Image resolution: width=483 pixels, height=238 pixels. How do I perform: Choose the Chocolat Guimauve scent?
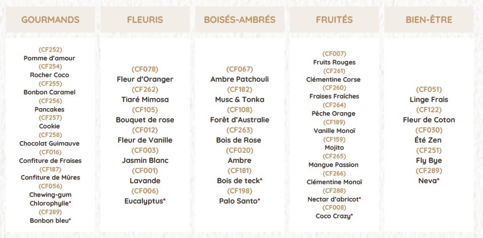coord(50,144)
